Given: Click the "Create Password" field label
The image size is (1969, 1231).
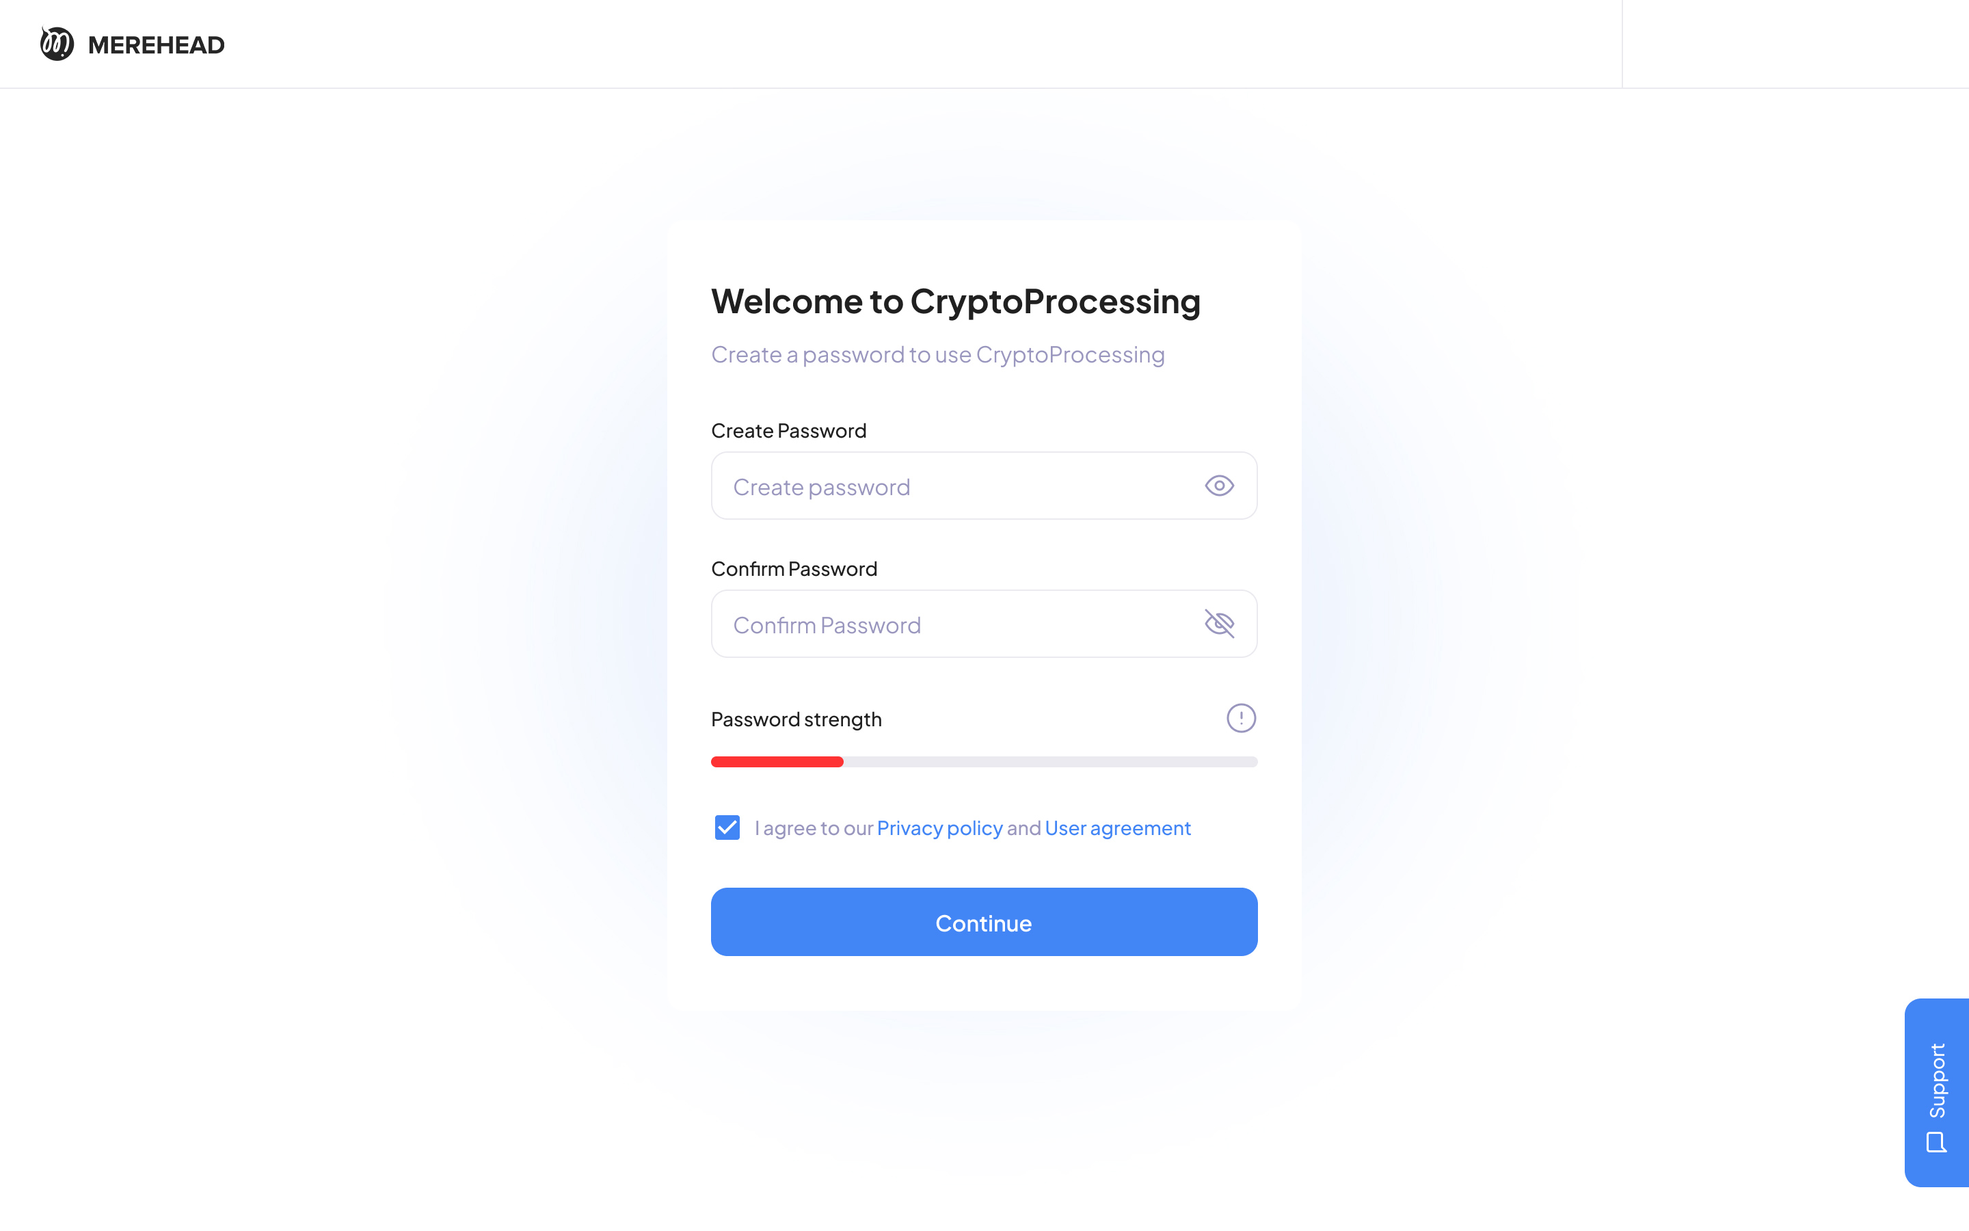Looking at the screenshot, I should point(788,431).
